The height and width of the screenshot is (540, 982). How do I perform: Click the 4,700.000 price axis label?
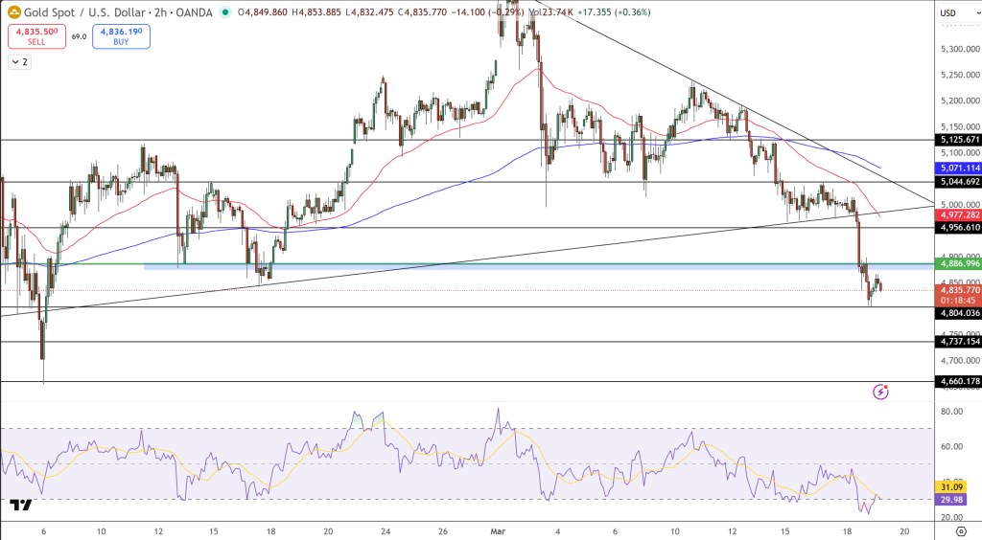coord(961,361)
